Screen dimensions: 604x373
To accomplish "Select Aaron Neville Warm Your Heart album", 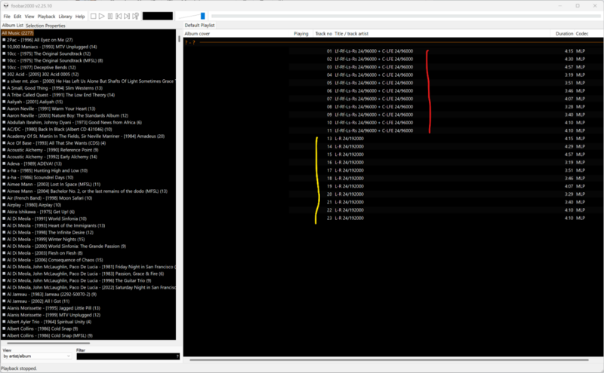I will [51, 109].
